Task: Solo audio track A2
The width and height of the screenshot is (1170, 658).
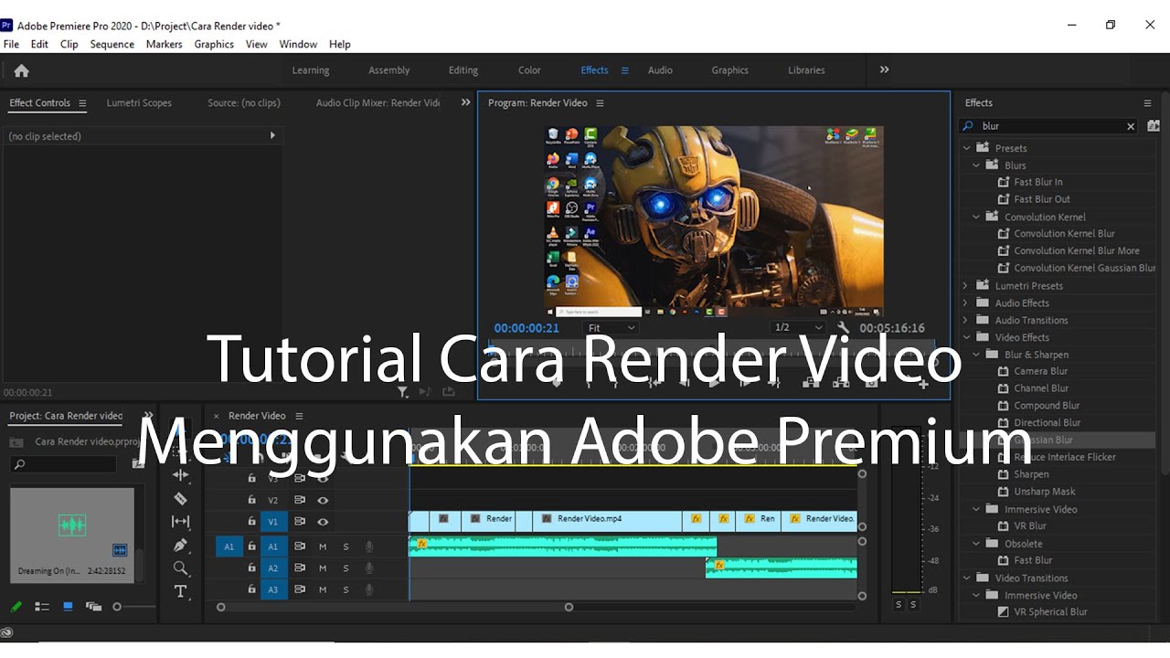Action: [x=346, y=568]
